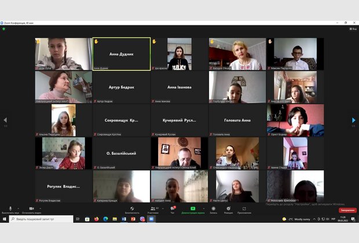The image size is (359, 243).
Task: Start recording the meeting
Action: [x=214, y=210]
